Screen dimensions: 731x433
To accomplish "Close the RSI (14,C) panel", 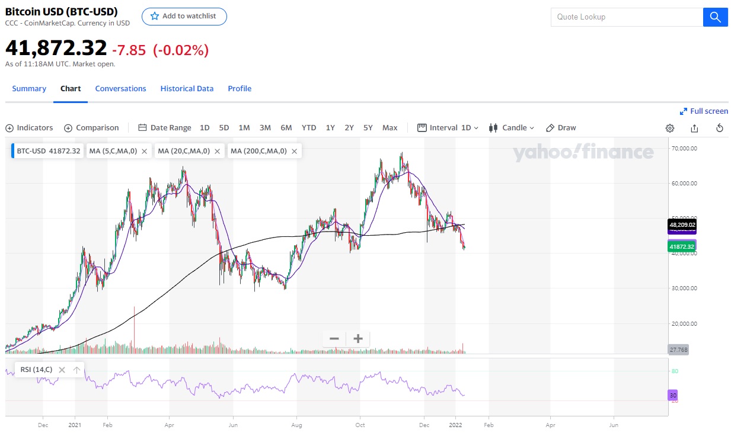I will [62, 370].
